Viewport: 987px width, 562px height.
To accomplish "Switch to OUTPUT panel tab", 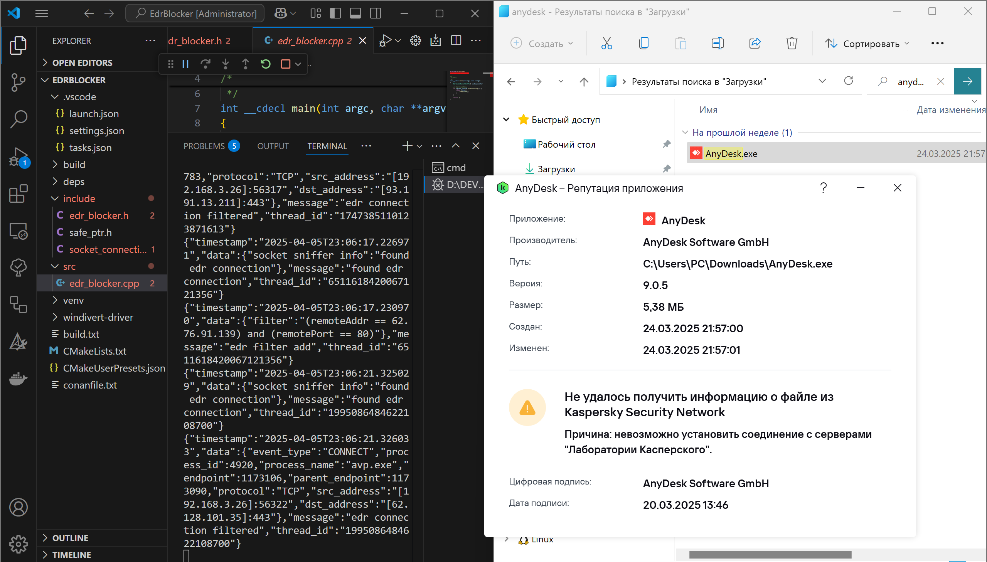I will click(273, 146).
